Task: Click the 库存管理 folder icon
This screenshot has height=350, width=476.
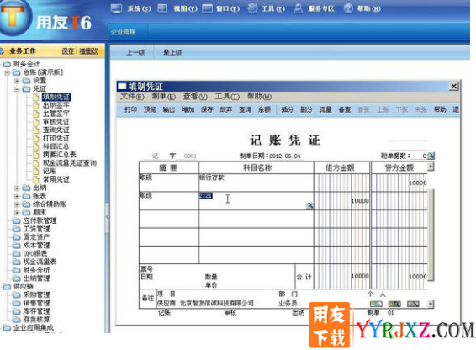Action: coord(16,311)
